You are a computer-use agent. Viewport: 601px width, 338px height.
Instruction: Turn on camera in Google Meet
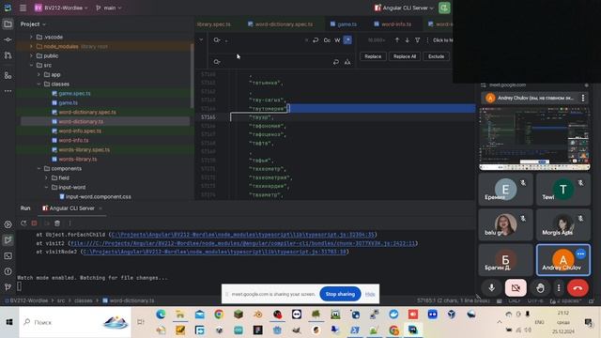coord(516,288)
